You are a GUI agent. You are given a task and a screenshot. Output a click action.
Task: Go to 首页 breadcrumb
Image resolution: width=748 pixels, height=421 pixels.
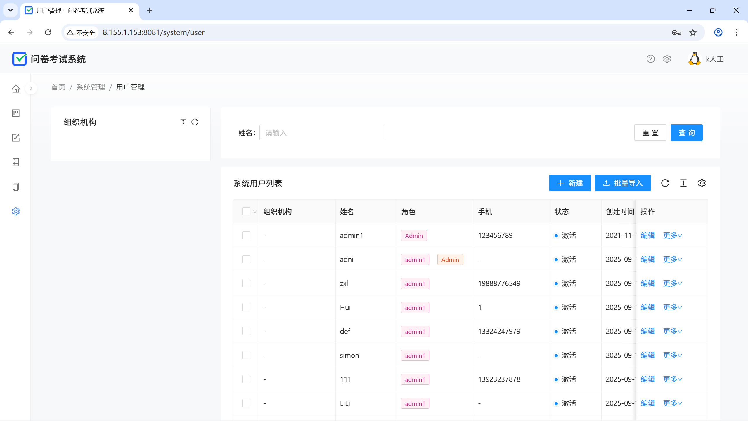click(x=58, y=87)
